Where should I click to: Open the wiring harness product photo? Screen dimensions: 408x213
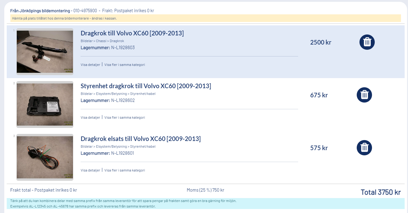(x=45, y=157)
